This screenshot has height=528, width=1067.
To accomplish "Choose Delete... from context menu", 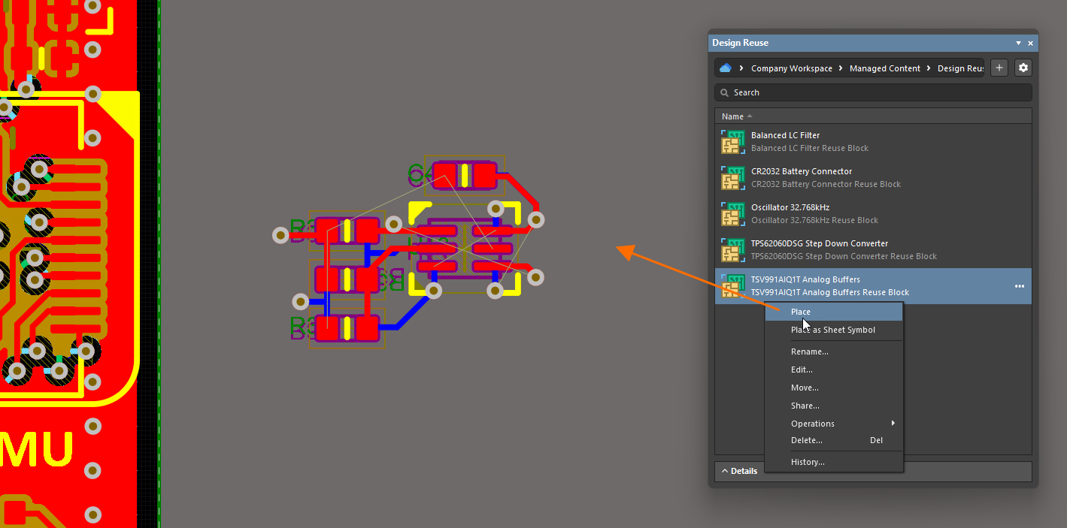I will click(834, 440).
